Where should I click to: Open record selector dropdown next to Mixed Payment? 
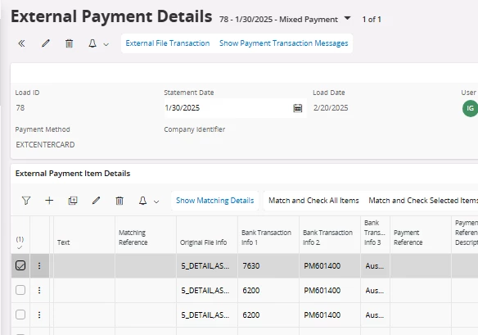[347, 19]
